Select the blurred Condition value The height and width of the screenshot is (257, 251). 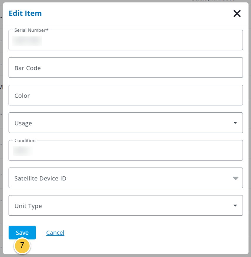coord(23,151)
